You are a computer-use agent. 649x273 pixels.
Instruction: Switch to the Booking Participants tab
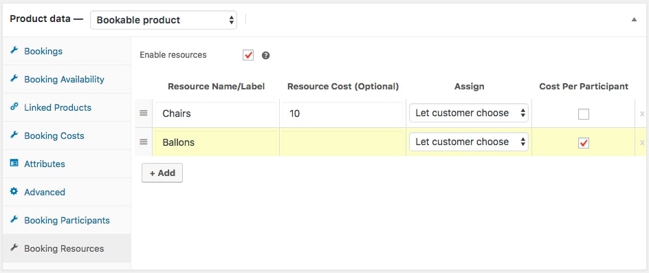[x=67, y=220]
